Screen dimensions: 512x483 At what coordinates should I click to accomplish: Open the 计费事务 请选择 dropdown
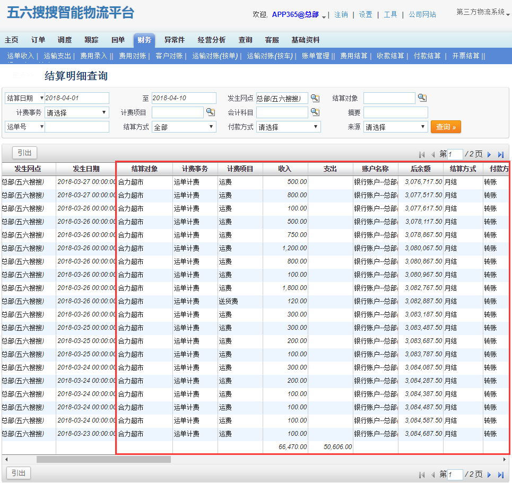pos(77,112)
